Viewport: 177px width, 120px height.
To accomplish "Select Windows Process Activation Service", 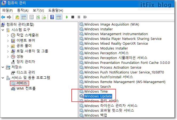I will pyautogui.click(x=113, y=67).
